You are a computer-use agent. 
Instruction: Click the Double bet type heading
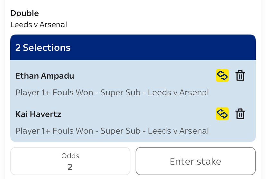coord(24,13)
